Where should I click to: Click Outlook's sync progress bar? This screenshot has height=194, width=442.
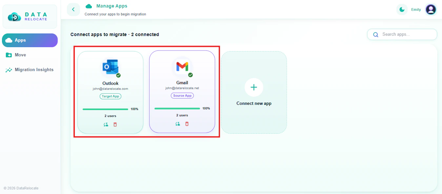[x=105, y=109]
